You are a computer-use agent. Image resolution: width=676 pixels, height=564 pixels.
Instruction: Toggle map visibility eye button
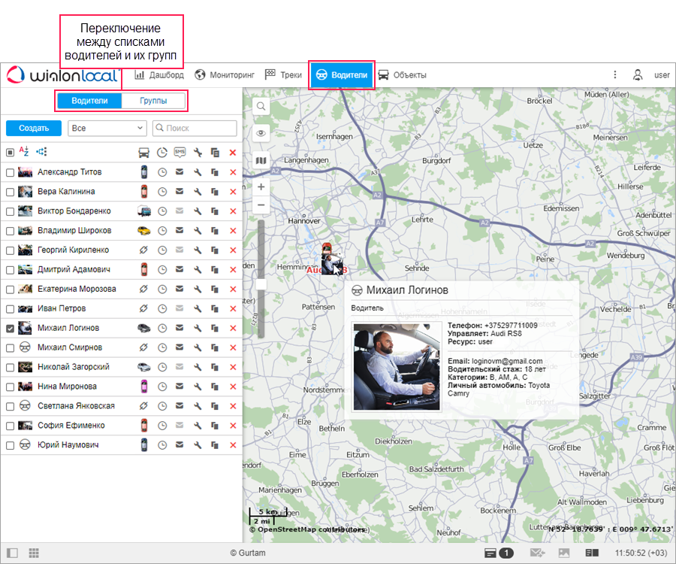261,133
